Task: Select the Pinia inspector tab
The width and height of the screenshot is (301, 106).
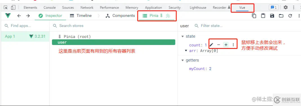Action: tap(157, 16)
